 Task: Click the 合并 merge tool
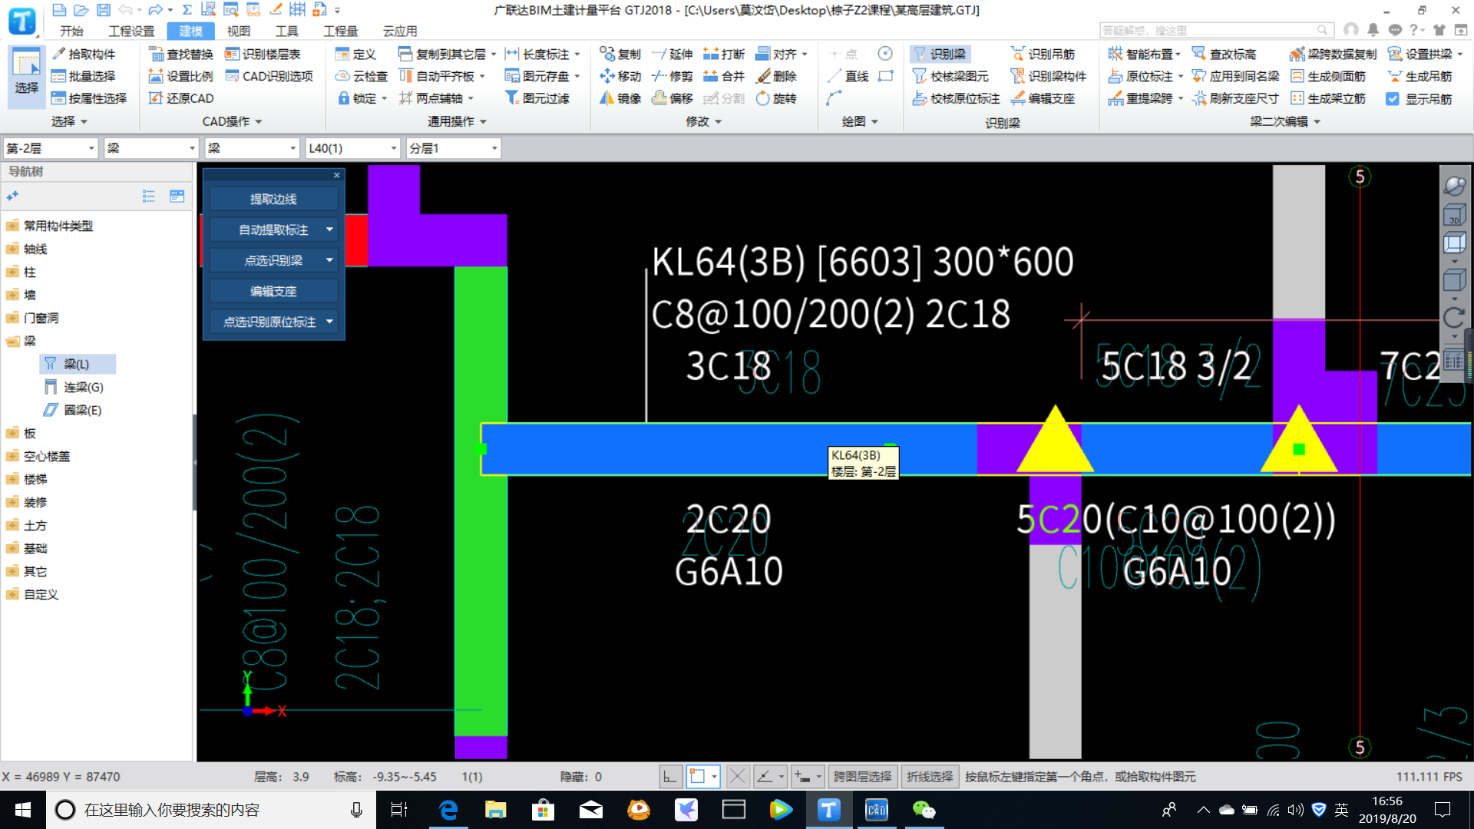[724, 76]
